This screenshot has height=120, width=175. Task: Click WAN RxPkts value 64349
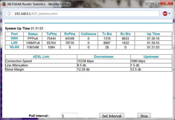tap(70, 39)
